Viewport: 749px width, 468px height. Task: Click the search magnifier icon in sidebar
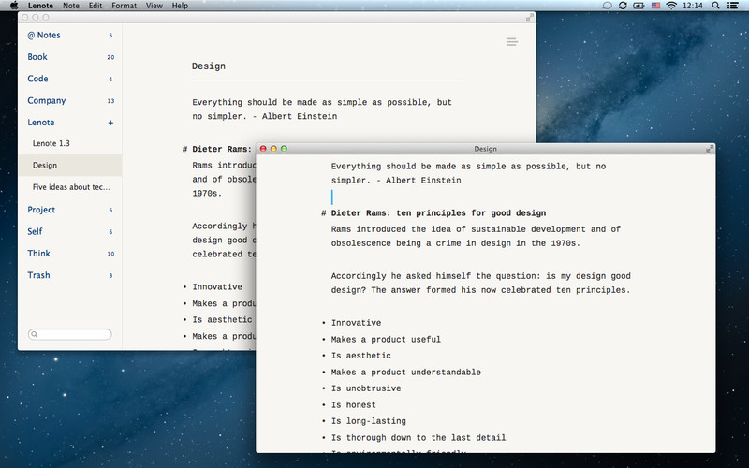tap(35, 334)
